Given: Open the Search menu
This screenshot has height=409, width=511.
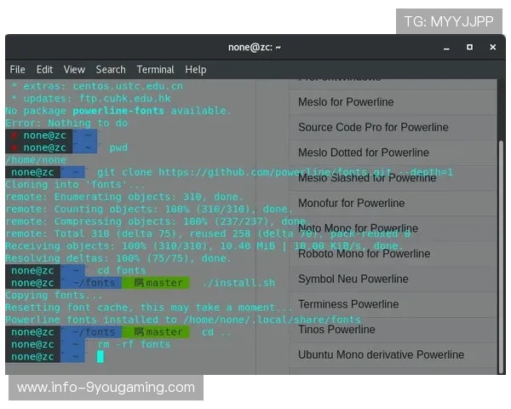Looking at the screenshot, I should 111,69.
